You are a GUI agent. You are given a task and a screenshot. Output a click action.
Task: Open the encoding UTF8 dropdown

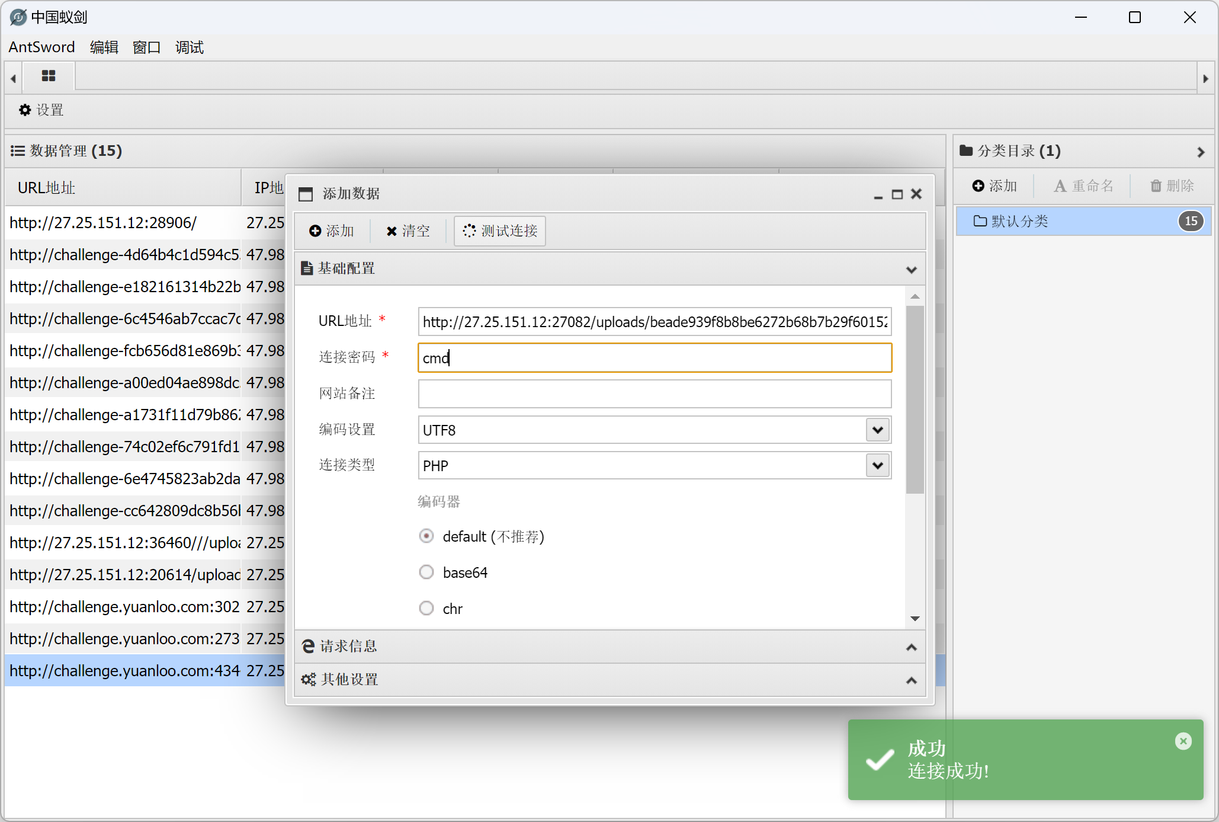click(x=877, y=430)
